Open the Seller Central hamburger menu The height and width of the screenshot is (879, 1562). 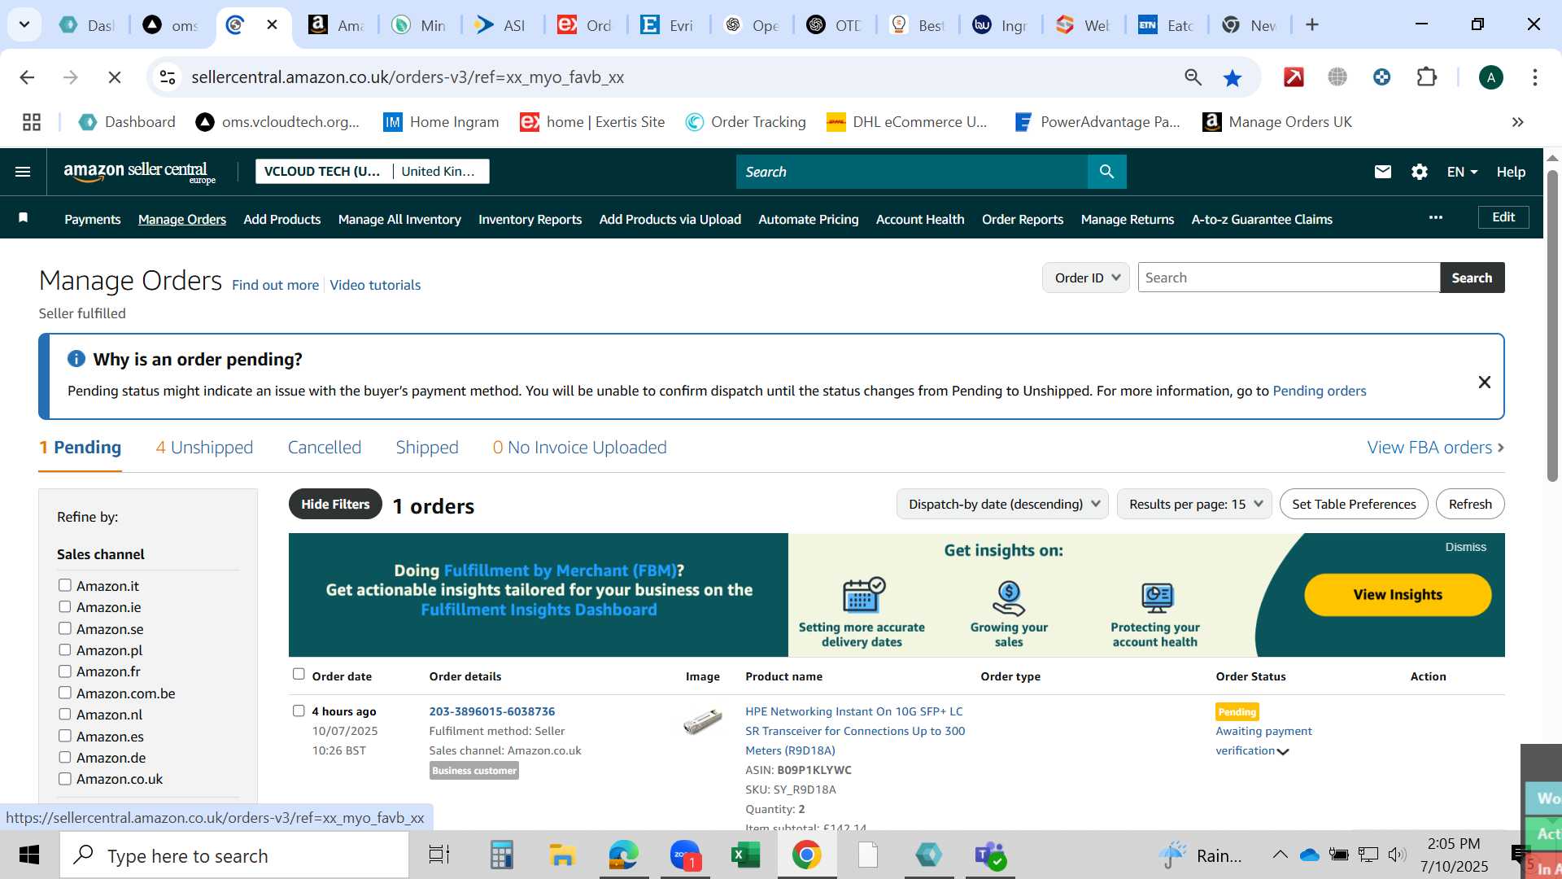click(23, 172)
